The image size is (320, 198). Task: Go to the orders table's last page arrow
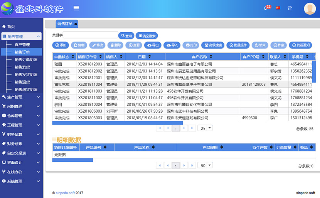(192, 128)
